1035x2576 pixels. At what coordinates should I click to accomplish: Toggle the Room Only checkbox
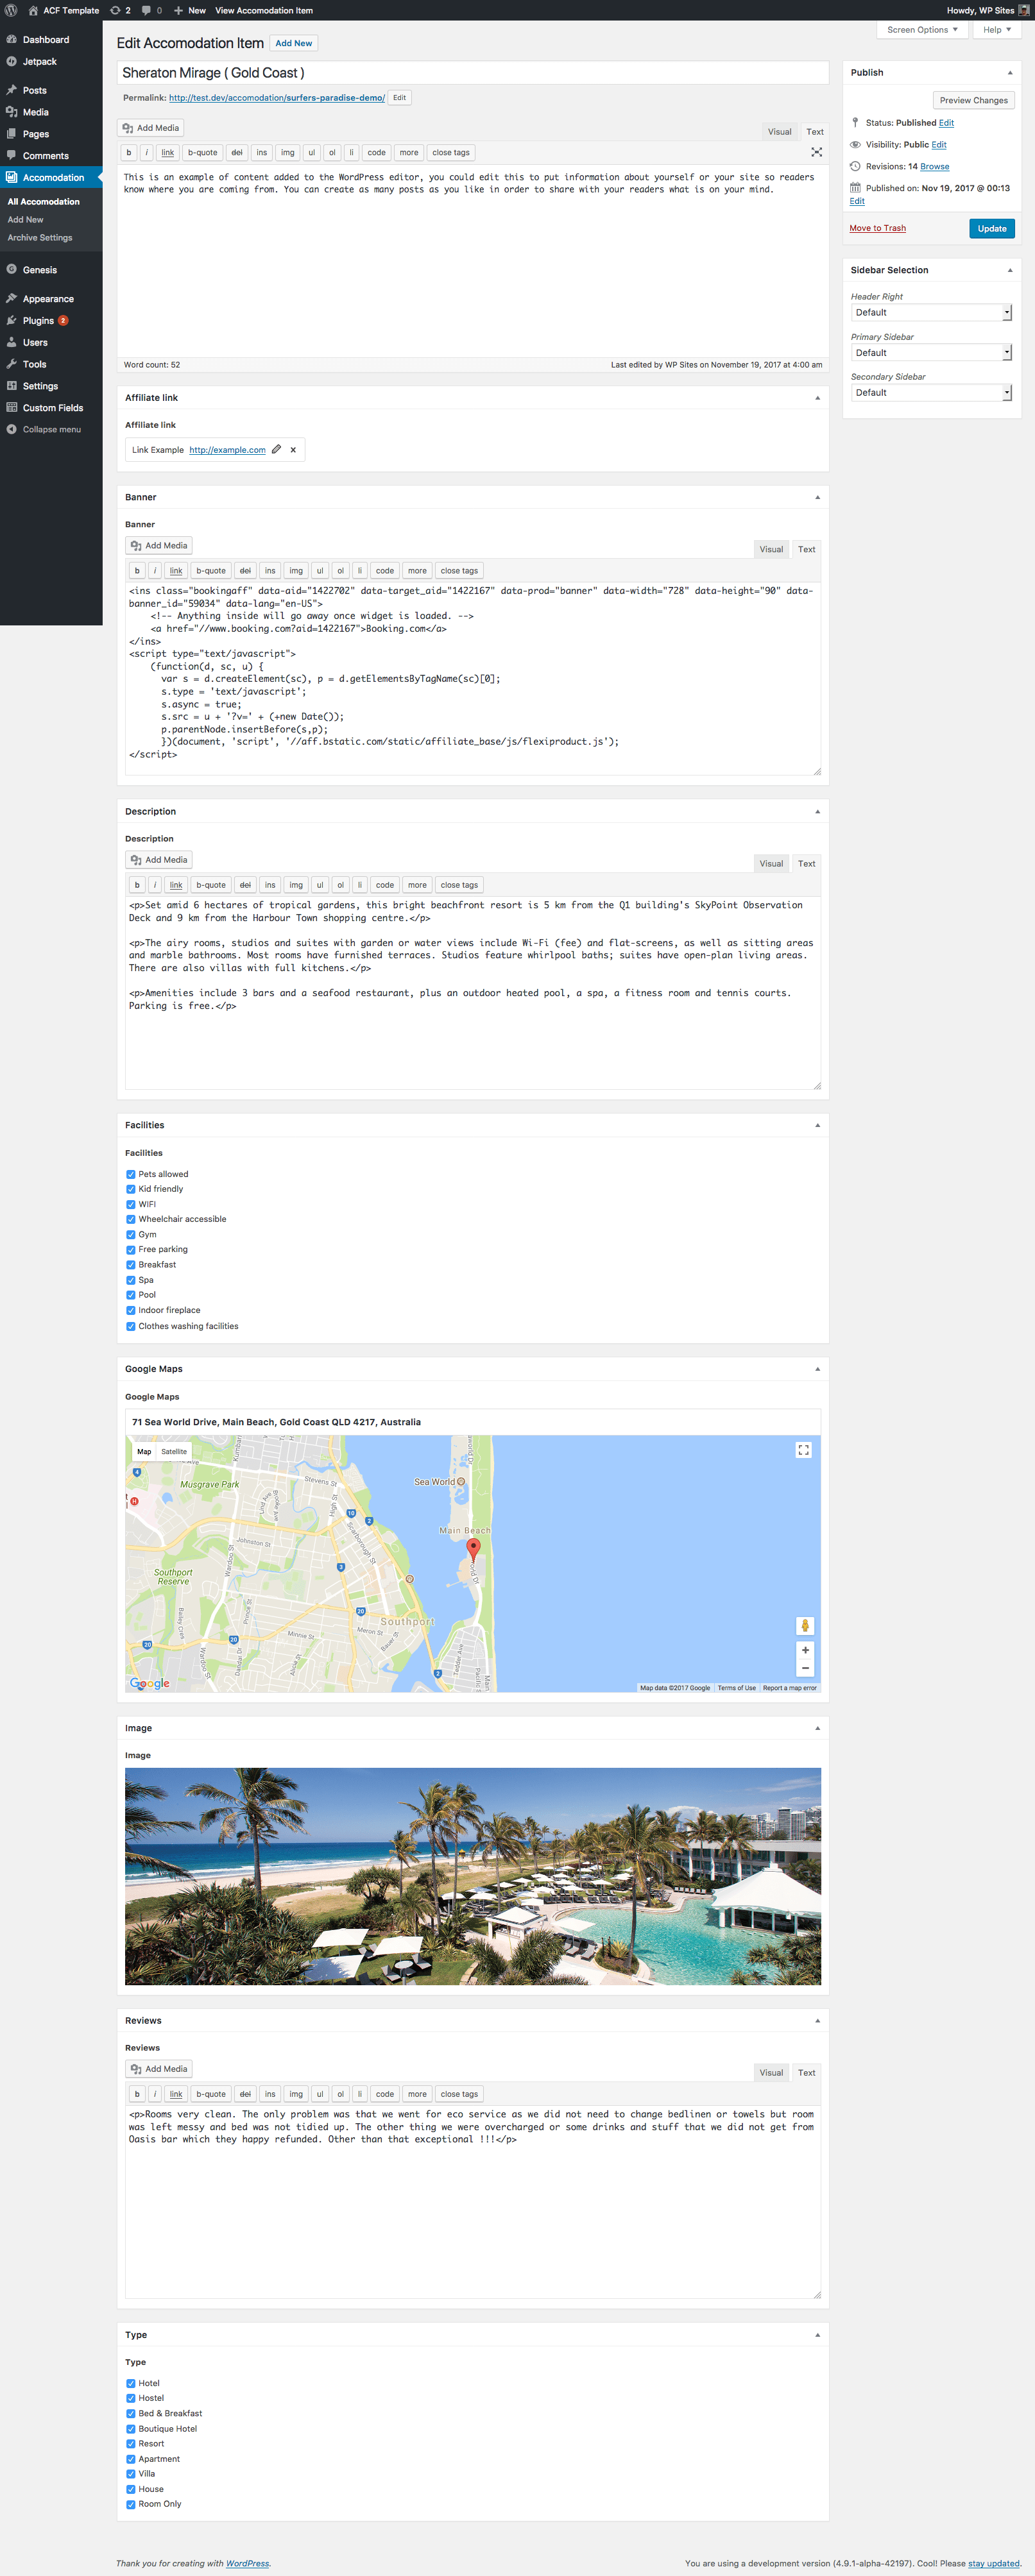point(131,2504)
